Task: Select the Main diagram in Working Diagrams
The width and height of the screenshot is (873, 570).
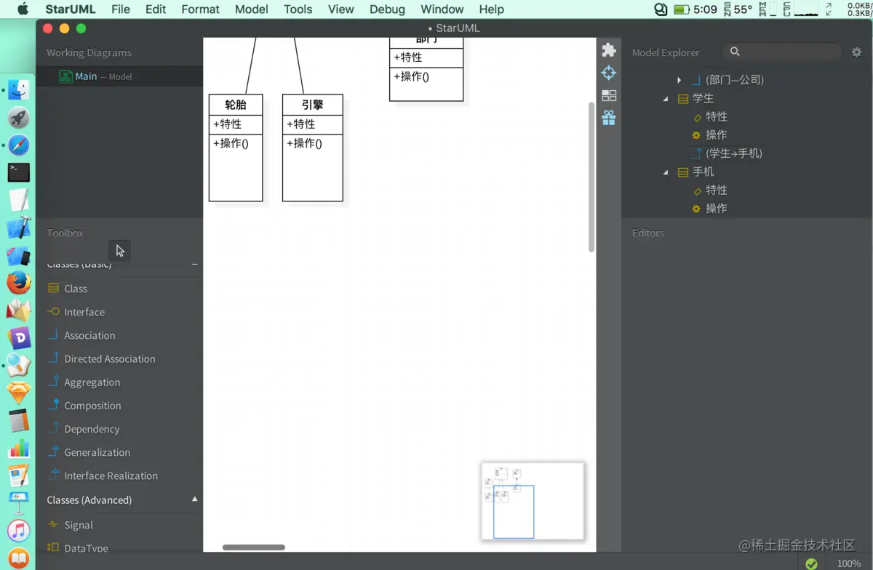Action: click(119, 76)
